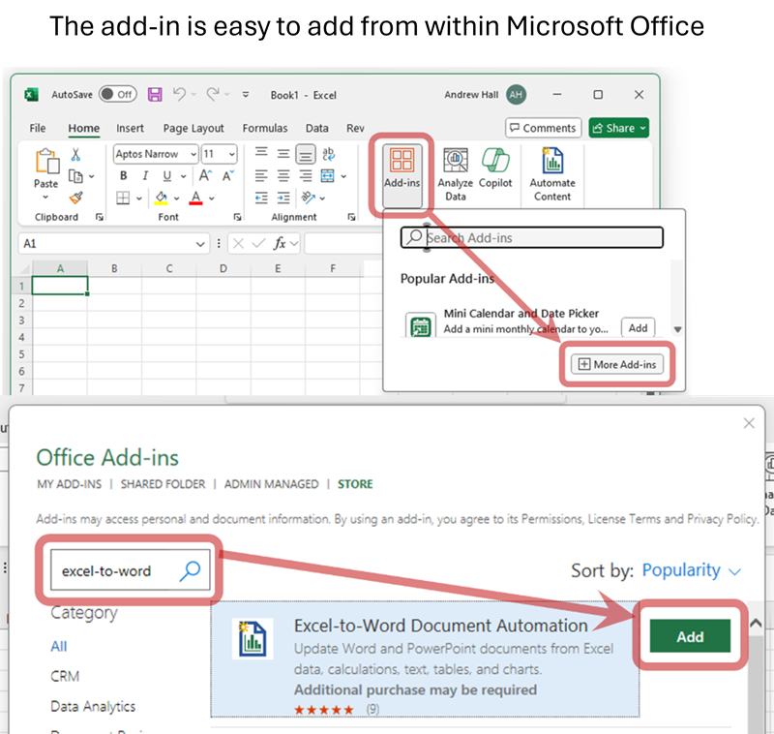Viewport: 774px width, 734px height.
Task: Add the Excel-to-Word Document Automation add-in
Action: 689,636
